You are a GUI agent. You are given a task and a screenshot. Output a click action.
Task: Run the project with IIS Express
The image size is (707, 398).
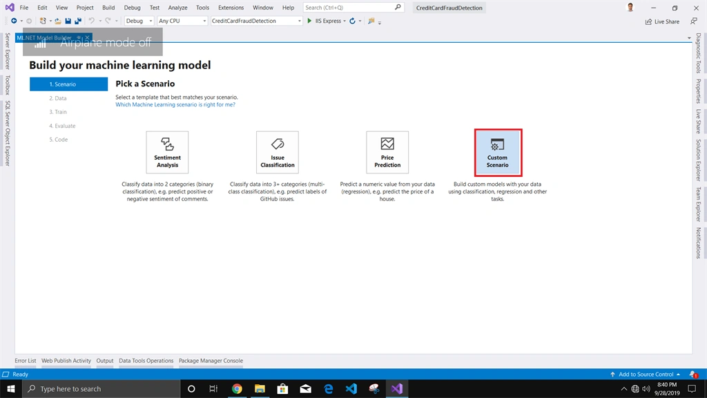325,21
